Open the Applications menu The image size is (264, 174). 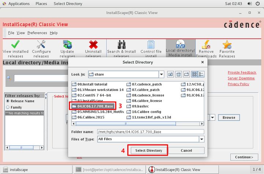point(19,4)
